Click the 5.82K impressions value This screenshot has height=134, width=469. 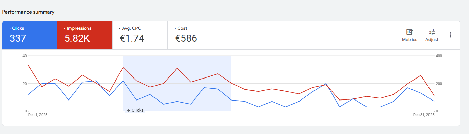77,38
